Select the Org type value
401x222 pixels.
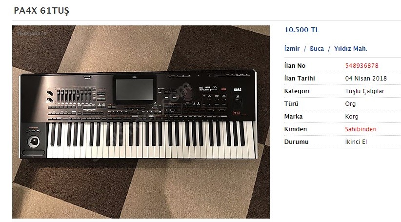(x=350, y=104)
